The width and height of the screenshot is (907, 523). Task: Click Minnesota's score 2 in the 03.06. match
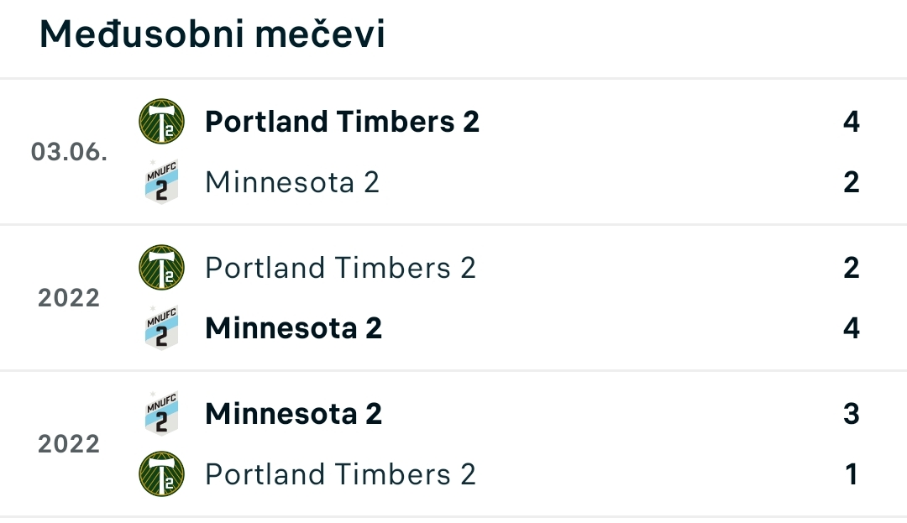[x=851, y=183]
